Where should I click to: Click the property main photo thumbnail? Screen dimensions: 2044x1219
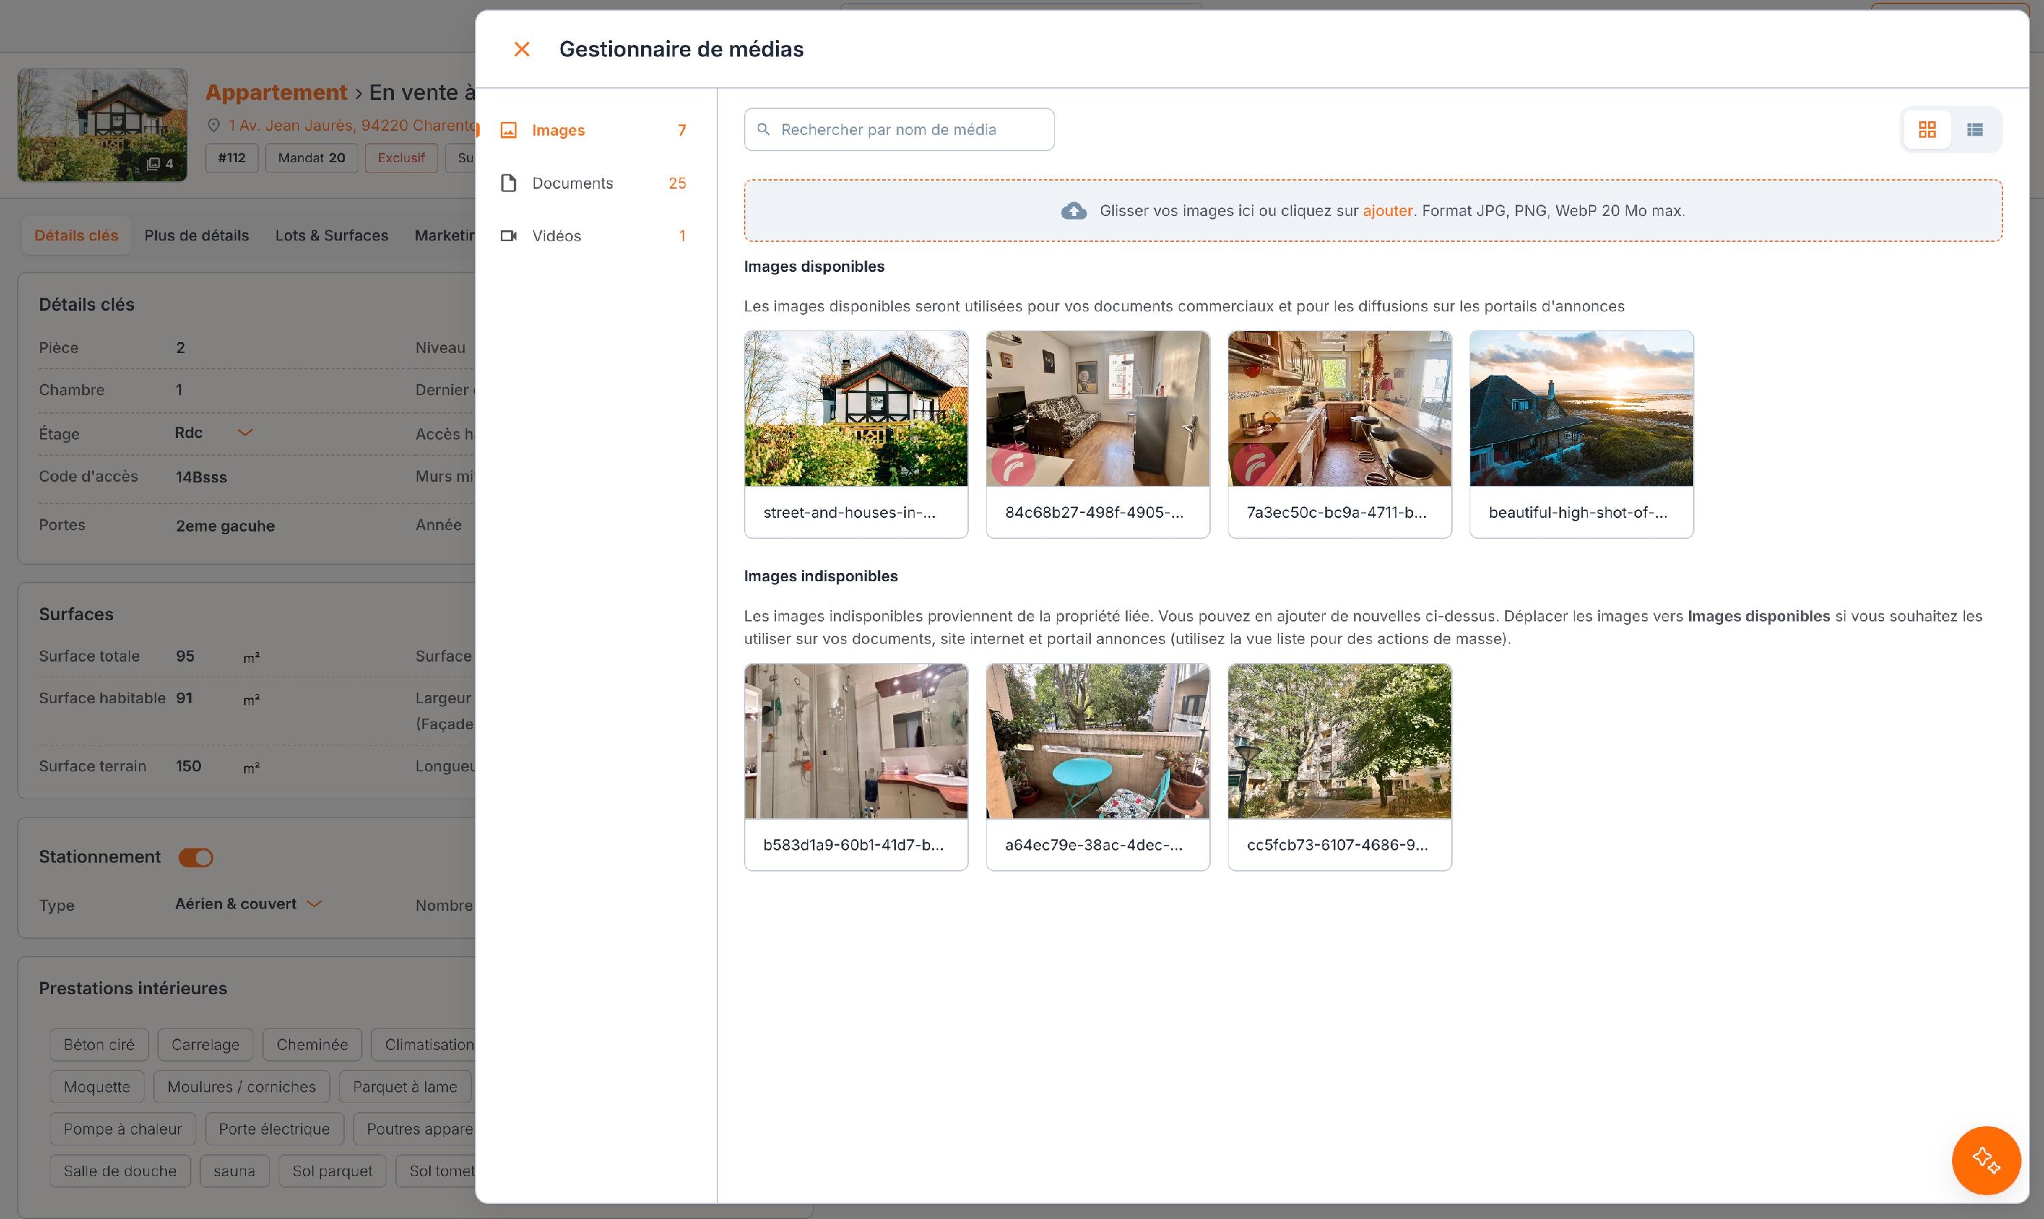click(103, 125)
